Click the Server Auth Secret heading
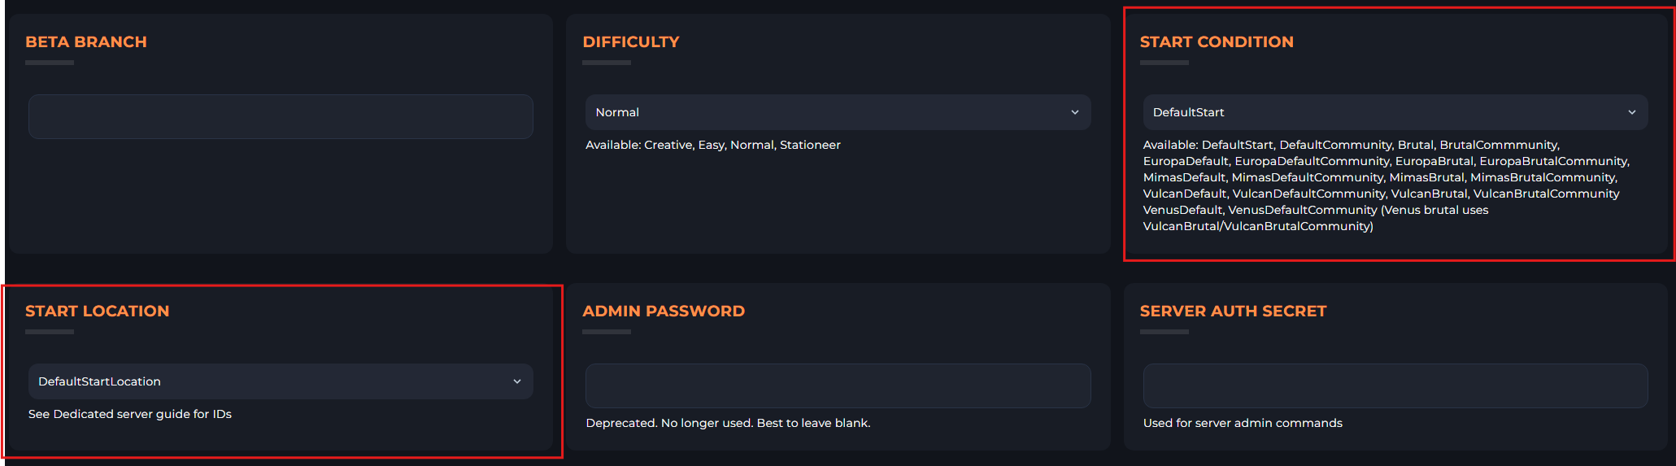 [x=1233, y=311]
